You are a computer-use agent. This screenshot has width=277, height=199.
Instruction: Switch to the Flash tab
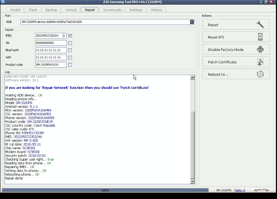(33, 10)
